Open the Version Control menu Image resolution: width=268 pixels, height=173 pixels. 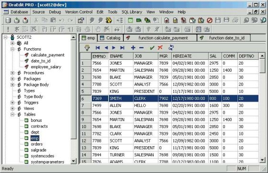[78, 12]
